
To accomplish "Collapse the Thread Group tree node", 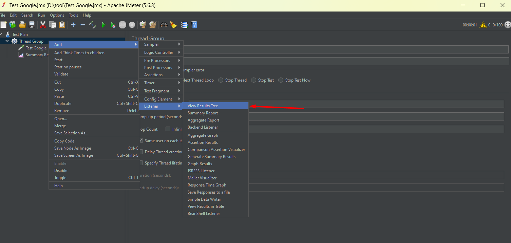I will click(x=7, y=41).
